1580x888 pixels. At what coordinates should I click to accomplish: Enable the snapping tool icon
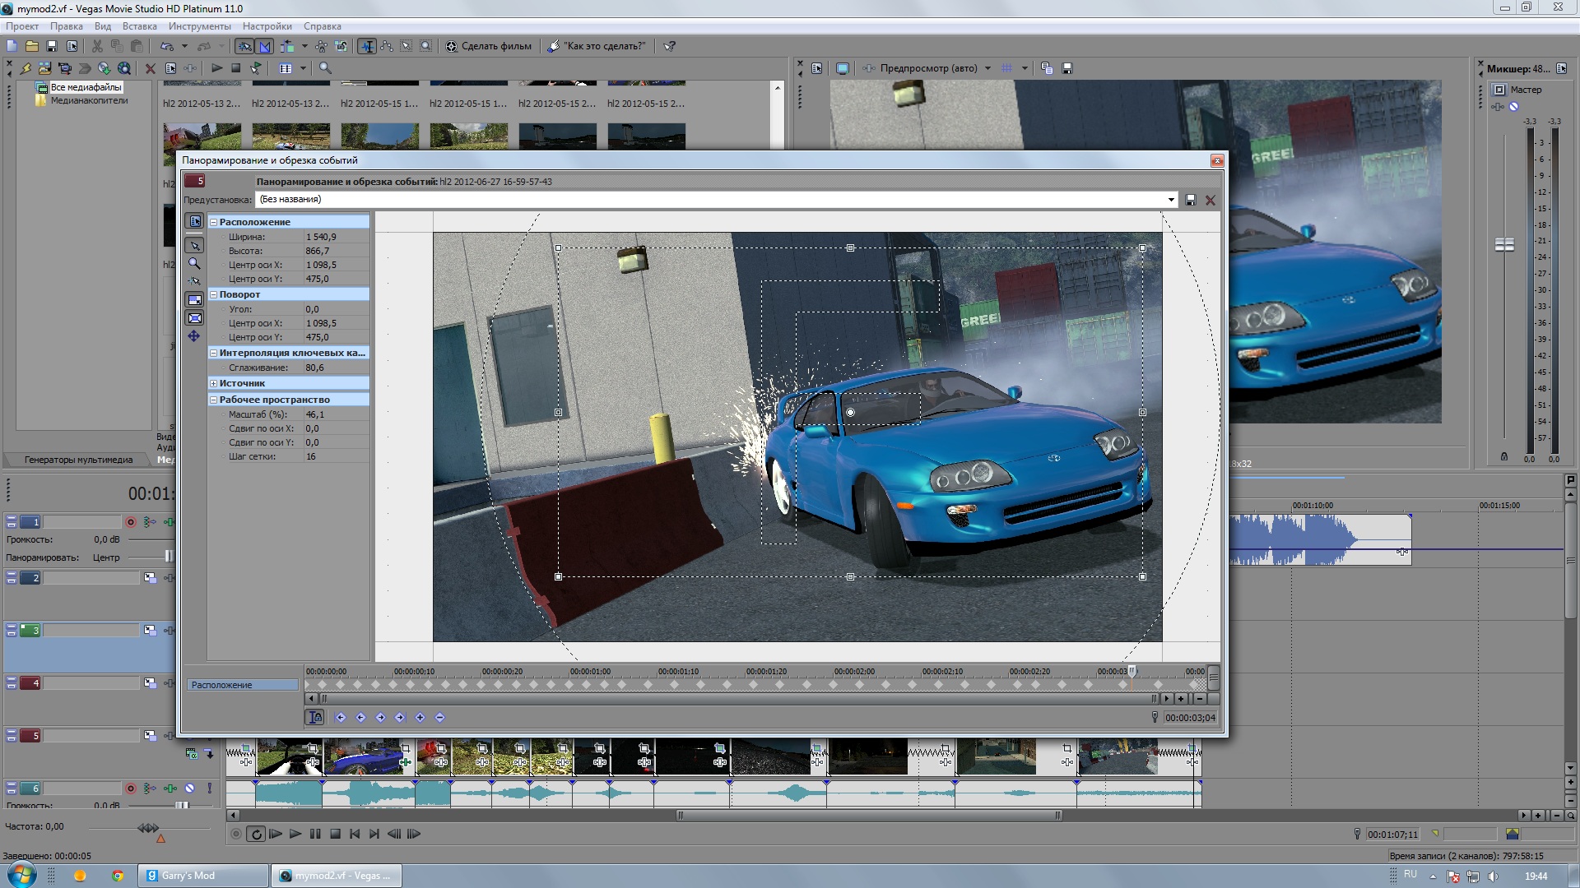(x=245, y=46)
